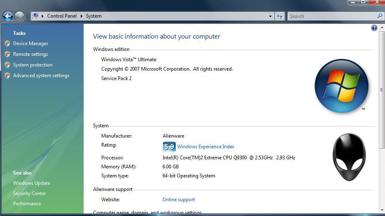Click the Alienware manufacturer value

pyautogui.click(x=173, y=136)
